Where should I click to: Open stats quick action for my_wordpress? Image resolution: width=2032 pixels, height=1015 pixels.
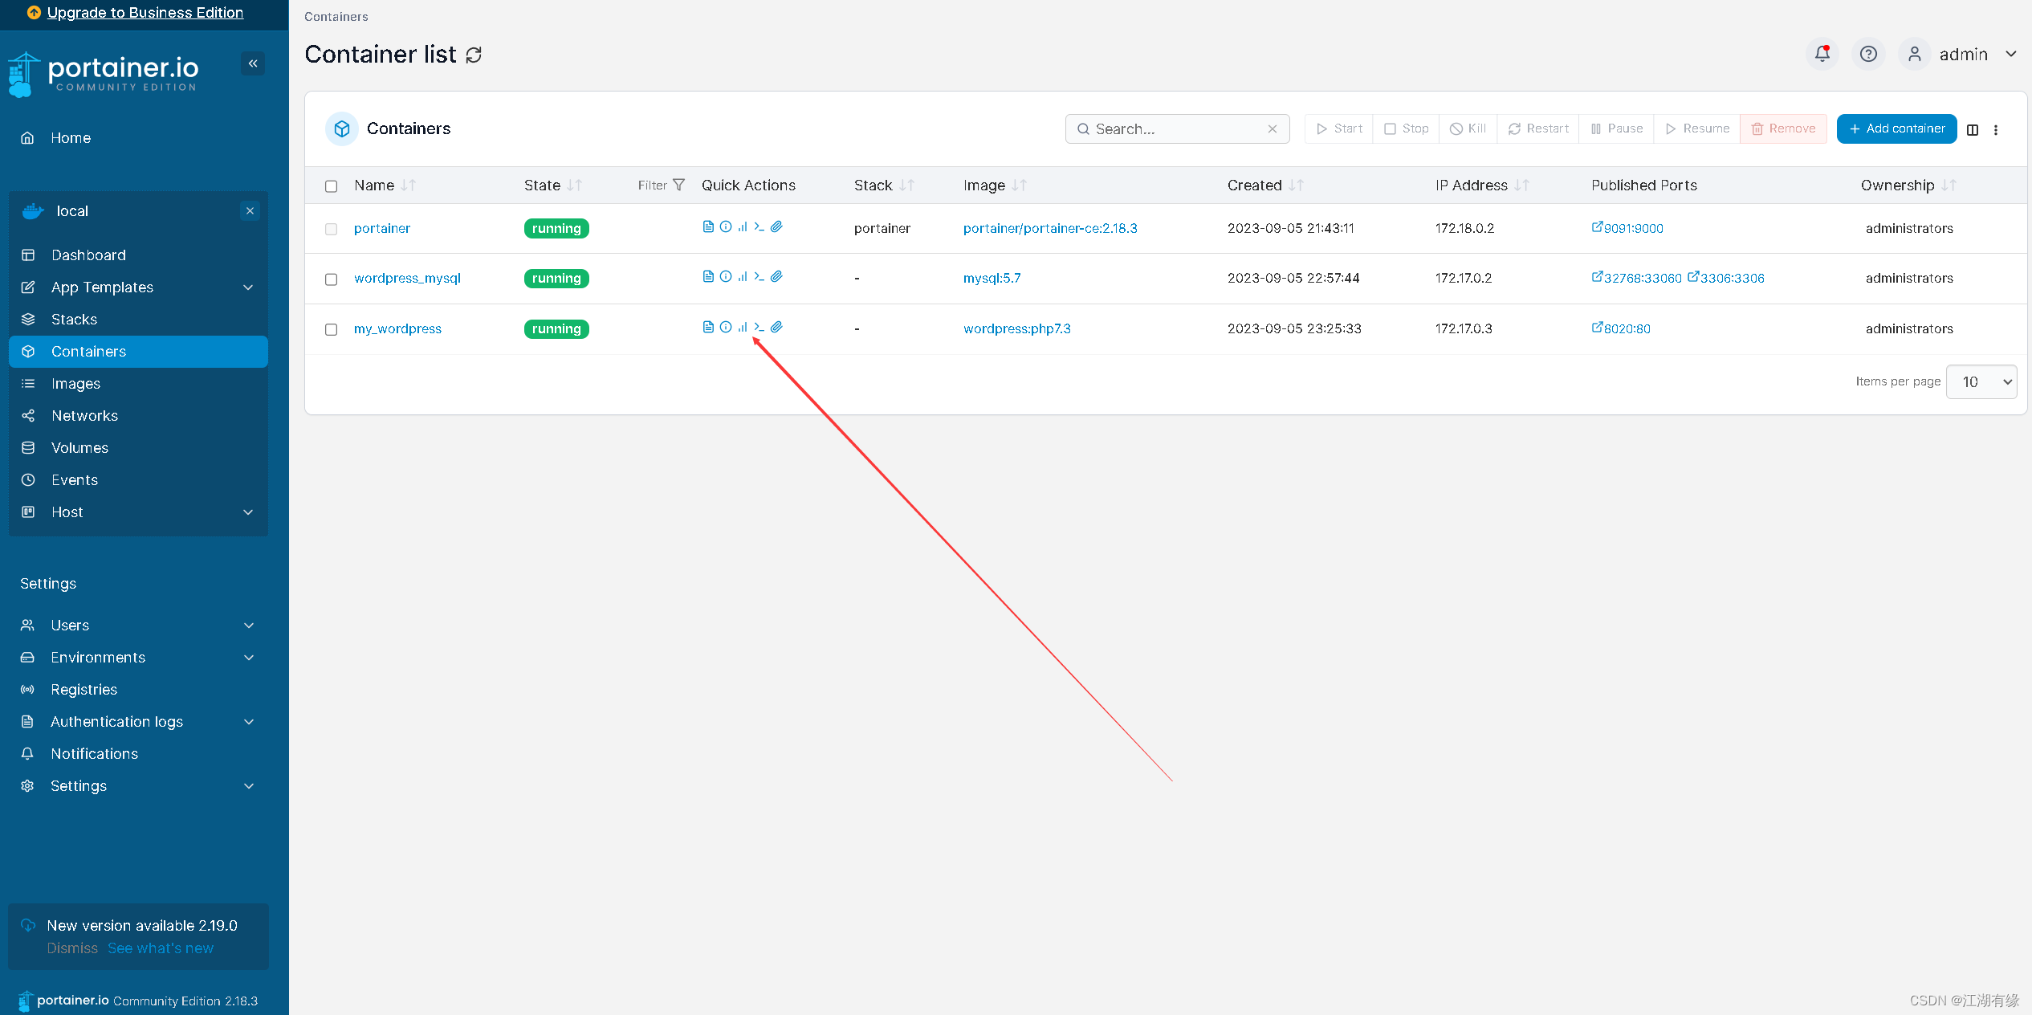[x=743, y=327]
